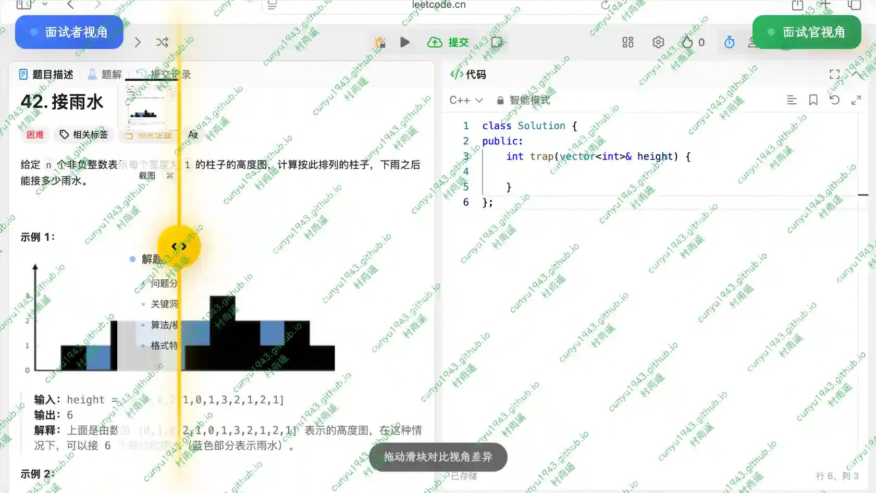This screenshot has height=493, width=876.
Task: Click the 拖动滑块对比视角差异 tooltip
Action: (438, 457)
